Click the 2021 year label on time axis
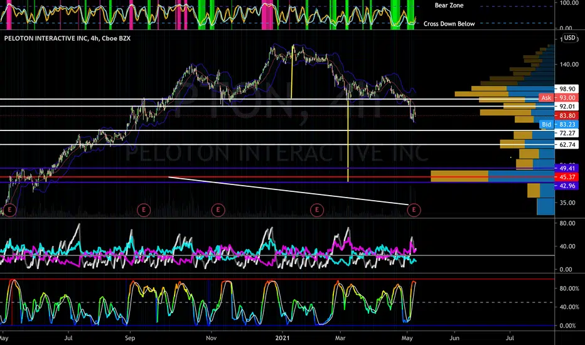585x345 pixels. tap(282, 338)
